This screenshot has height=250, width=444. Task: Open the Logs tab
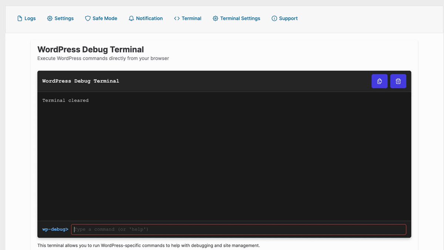coord(26,19)
